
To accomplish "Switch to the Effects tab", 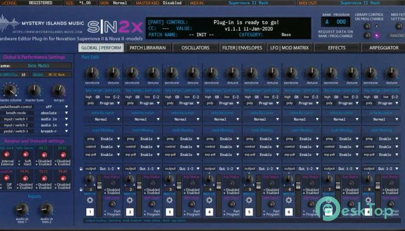I will pyautogui.click(x=337, y=48).
